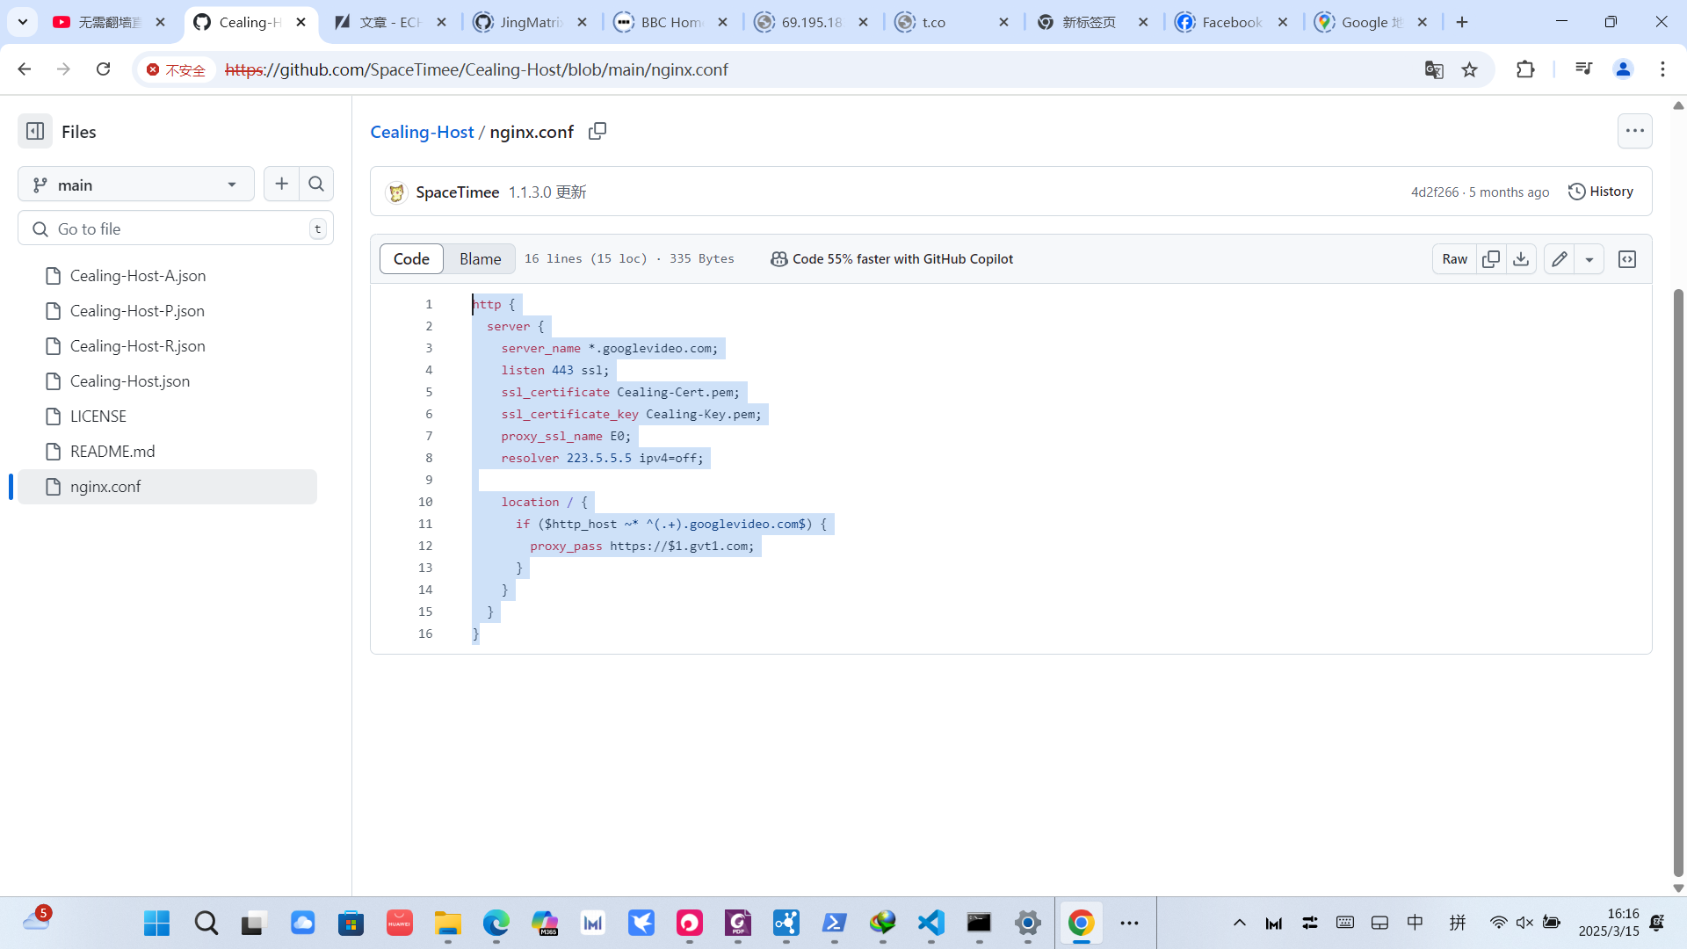
Task: Open Visual Studio Code from taskbar
Action: pos(930,923)
